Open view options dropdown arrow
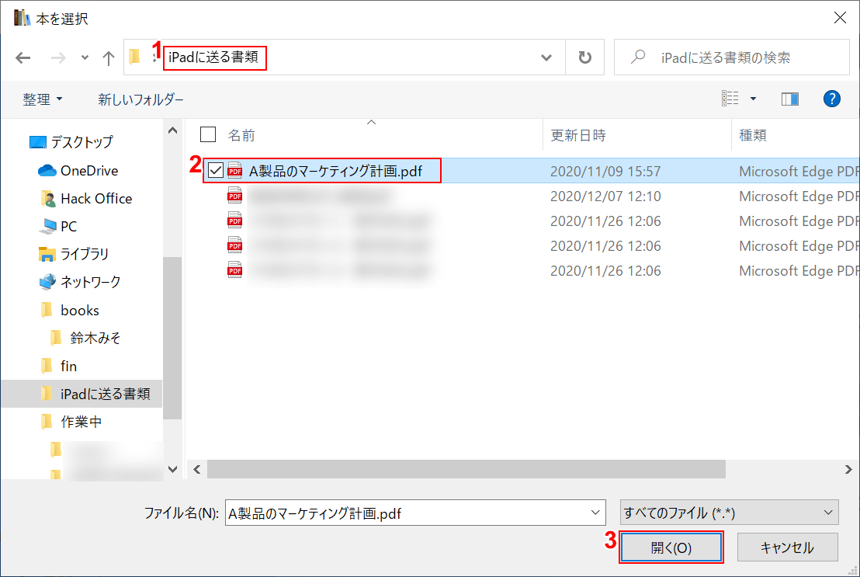Screen dimensions: 860x577 [753, 99]
